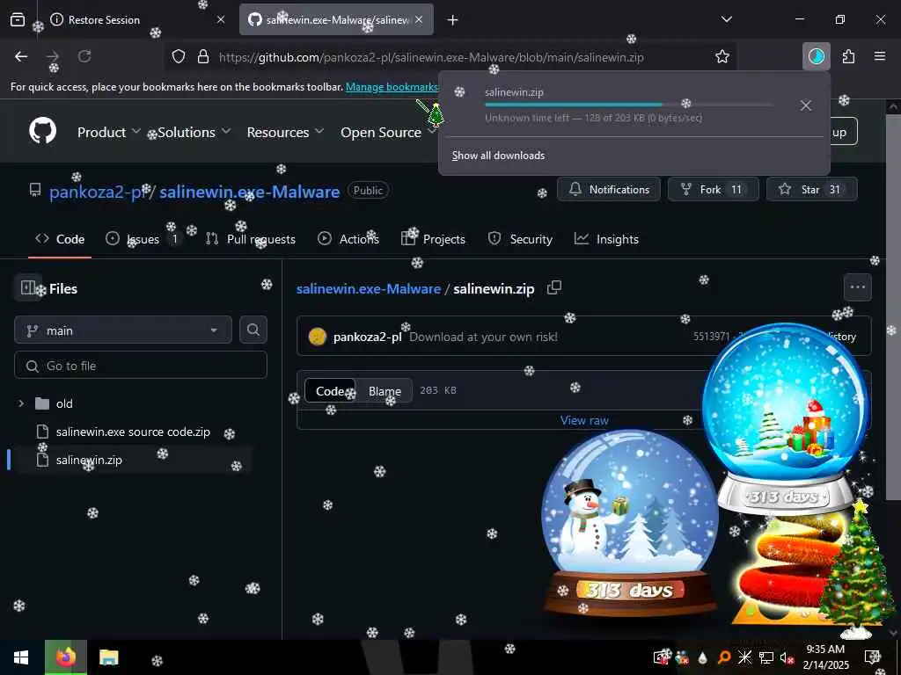Switch to the Code repository tab
The height and width of the screenshot is (675, 901).
(x=60, y=239)
